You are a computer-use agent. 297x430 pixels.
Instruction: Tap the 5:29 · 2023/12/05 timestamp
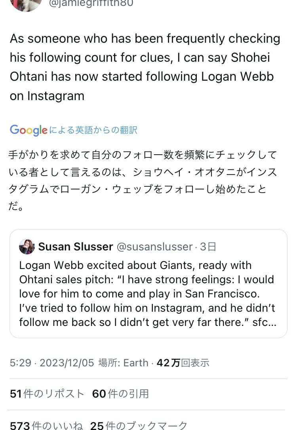pyautogui.click(x=52, y=363)
